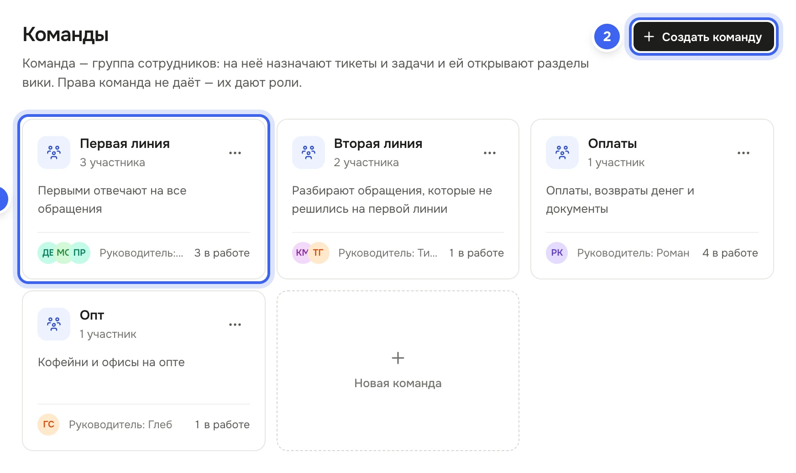The height and width of the screenshot is (473, 796).
Task: Click description 'Оплаты, возвраты денег и документы'
Action: [620, 200]
